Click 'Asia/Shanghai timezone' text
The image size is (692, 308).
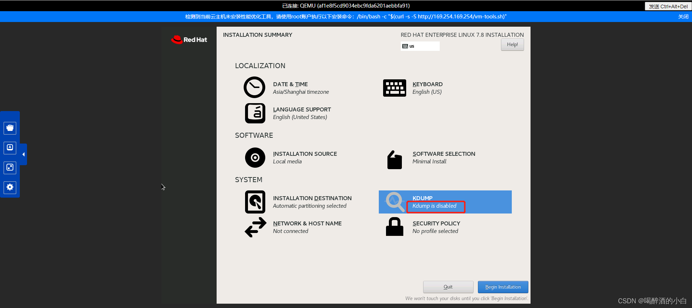click(301, 92)
